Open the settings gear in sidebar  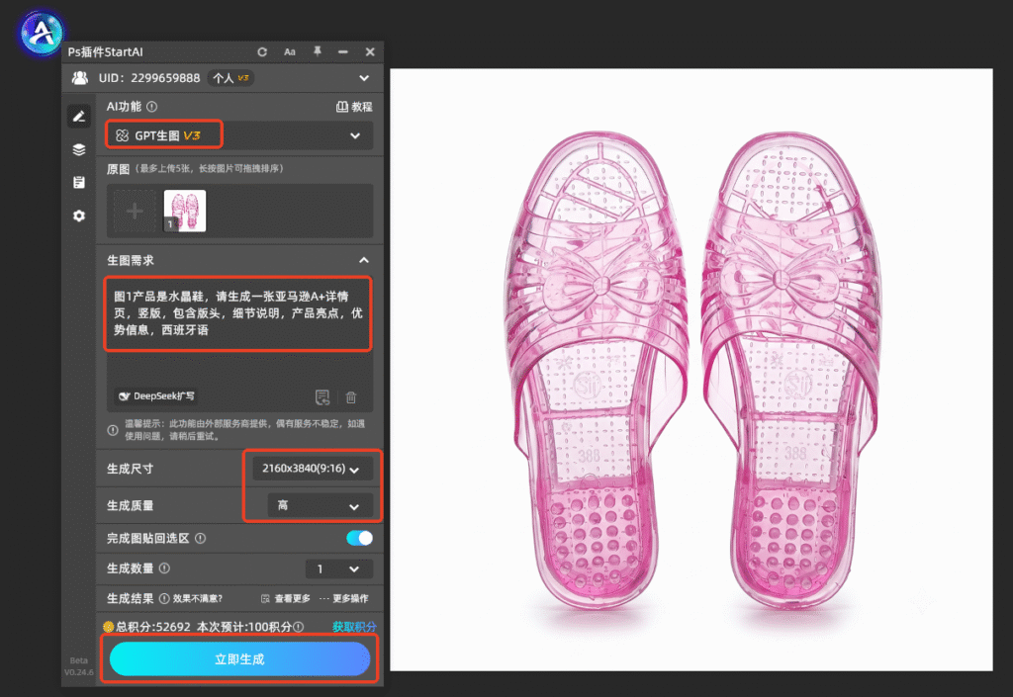79,216
